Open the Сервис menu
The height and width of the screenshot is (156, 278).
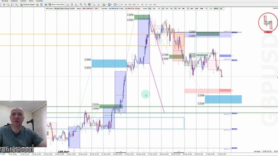pyautogui.click(x=23, y=1)
